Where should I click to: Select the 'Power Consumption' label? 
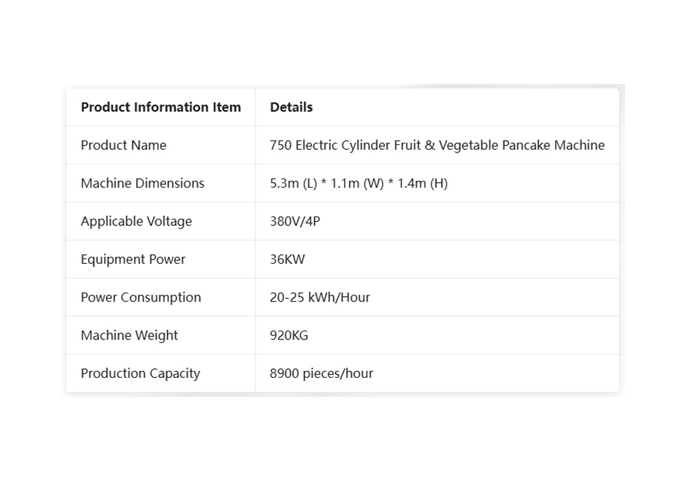point(141,298)
